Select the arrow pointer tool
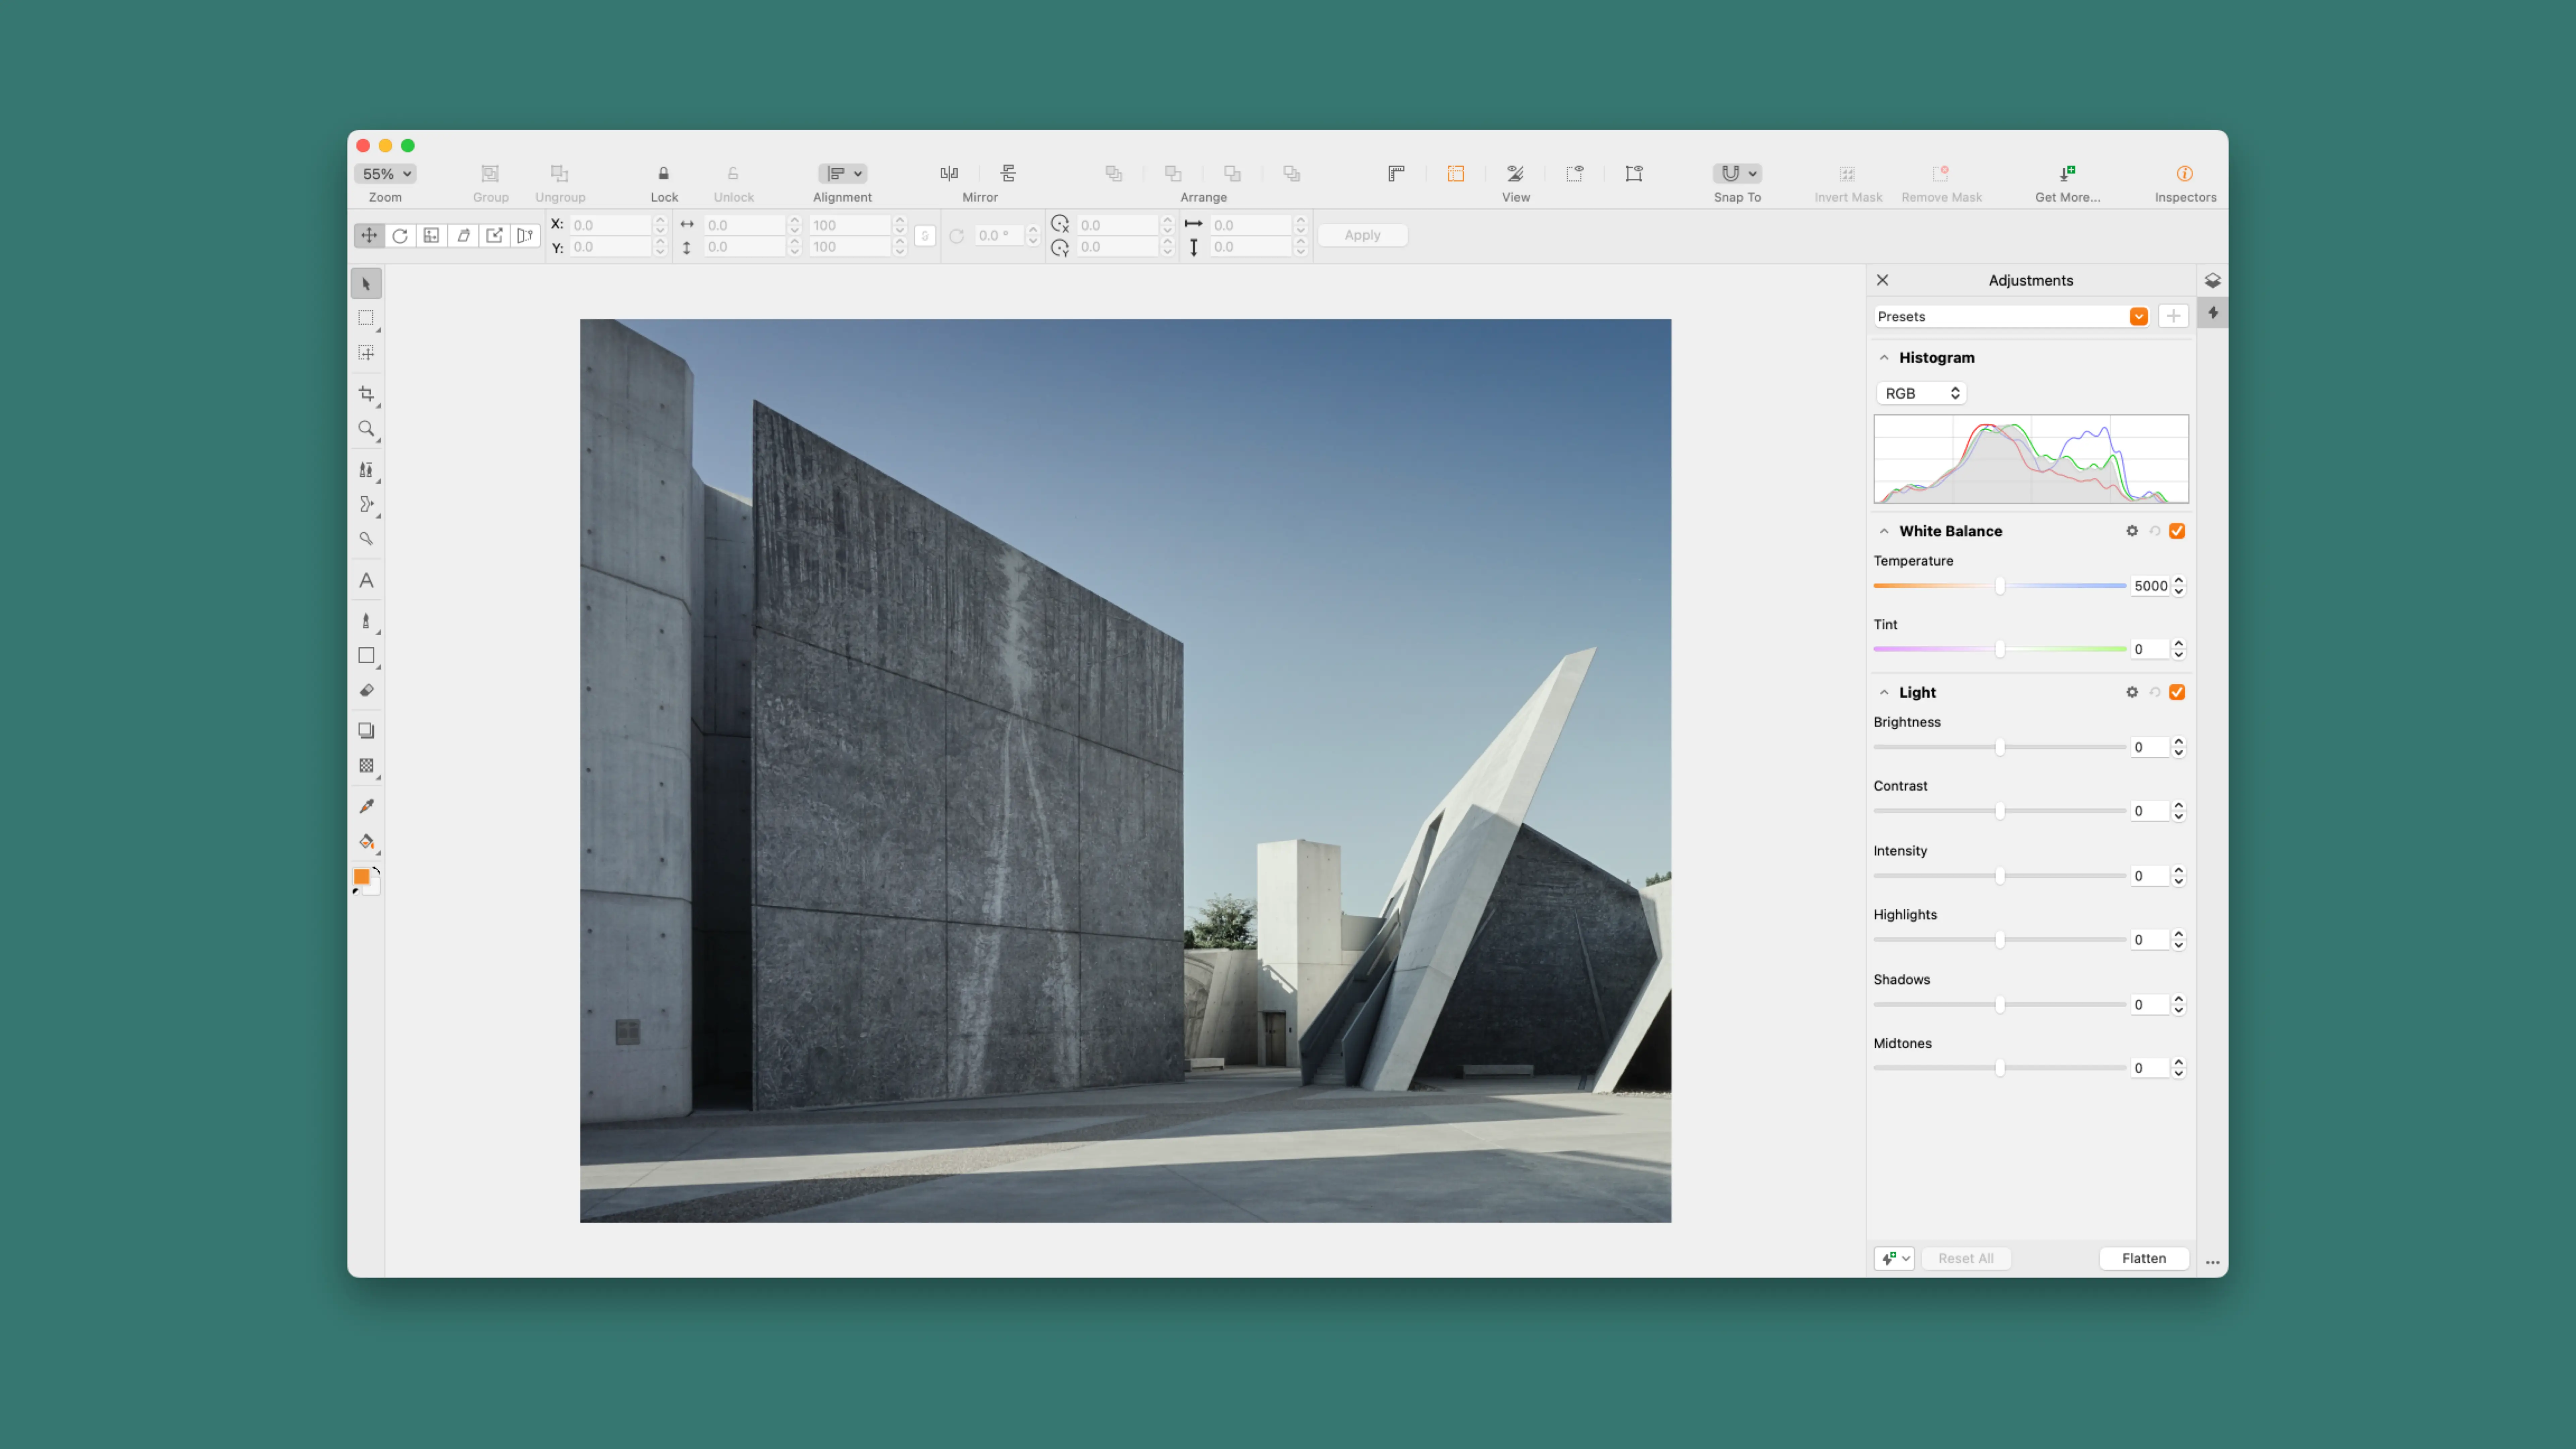2576x1449 pixels. (x=366, y=284)
